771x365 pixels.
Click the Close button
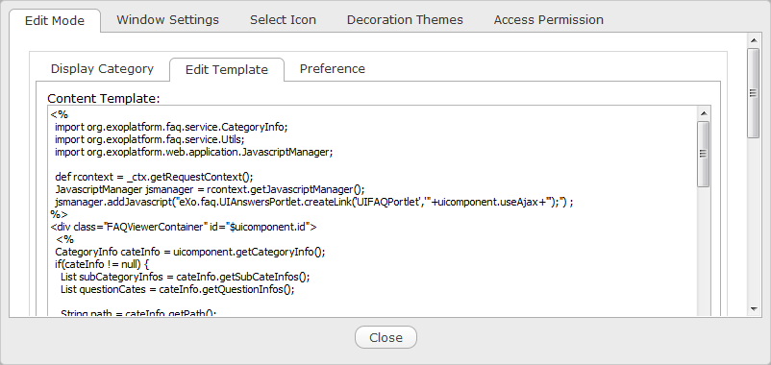386,337
